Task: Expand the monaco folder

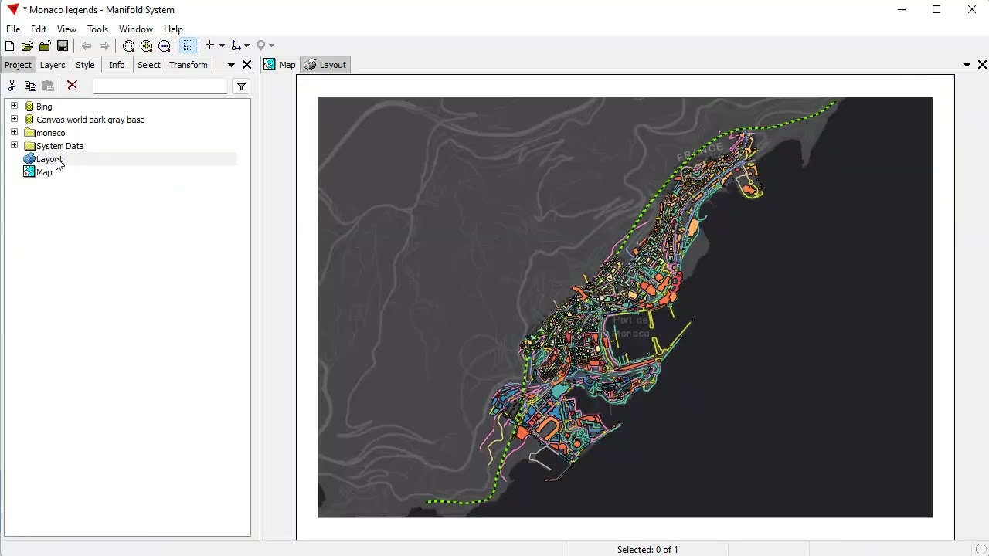Action: tap(14, 132)
